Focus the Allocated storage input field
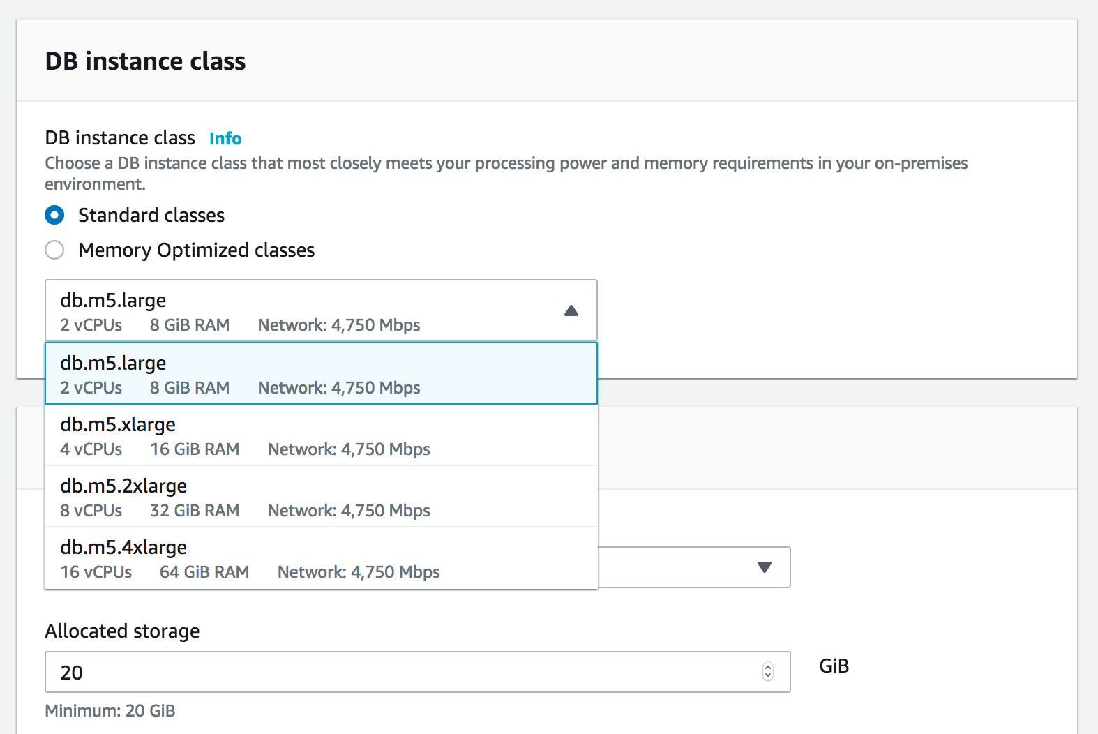This screenshot has width=1098, height=734. click(x=405, y=672)
